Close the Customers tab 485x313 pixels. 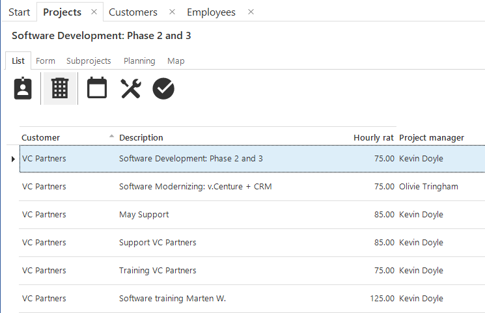(172, 12)
